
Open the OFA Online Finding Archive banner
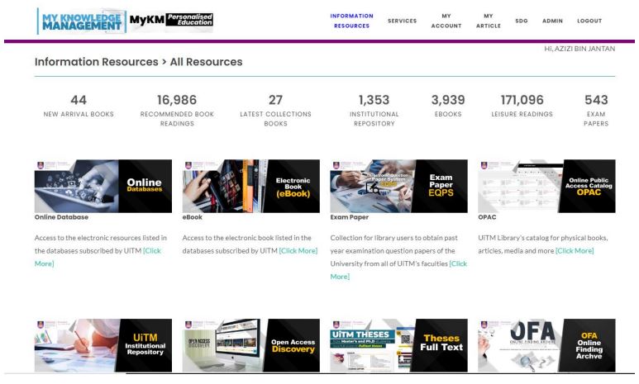(x=546, y=345)
